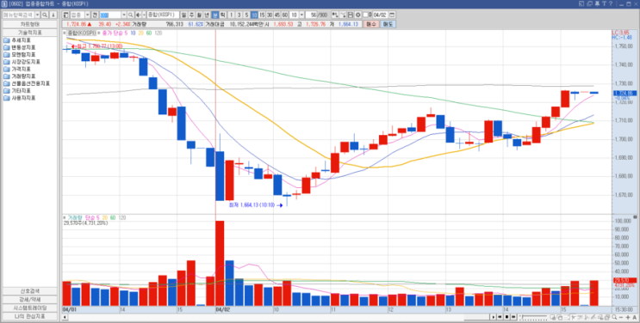Toggle the left sidebar panel icon
This screenshot has height=323, width=640.
click(x=65, y=15)
